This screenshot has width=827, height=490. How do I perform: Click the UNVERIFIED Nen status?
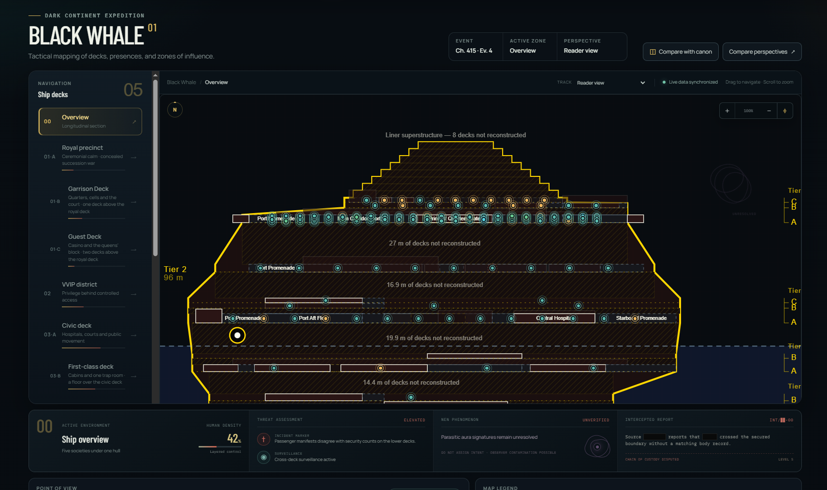[x=595, y=420]
